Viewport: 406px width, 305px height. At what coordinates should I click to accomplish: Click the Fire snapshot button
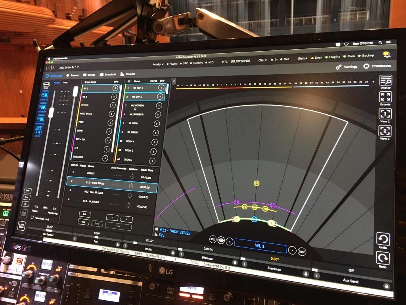(118, 226)
